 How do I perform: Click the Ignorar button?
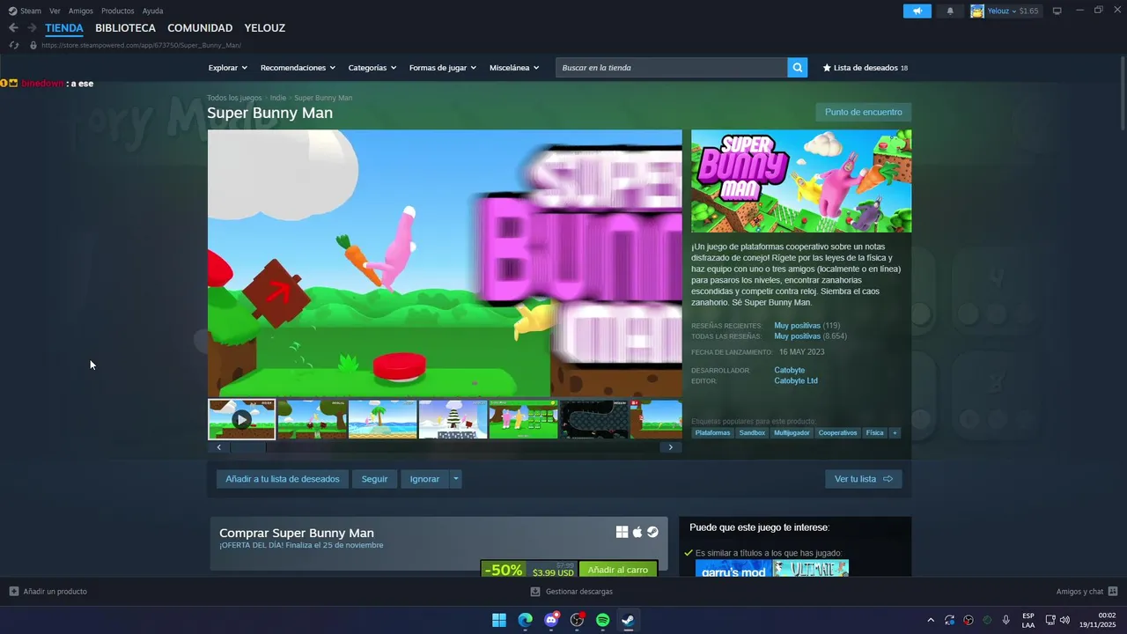tap(424, 479)
